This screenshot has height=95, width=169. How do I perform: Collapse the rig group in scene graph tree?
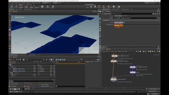[x=12, y=67]
